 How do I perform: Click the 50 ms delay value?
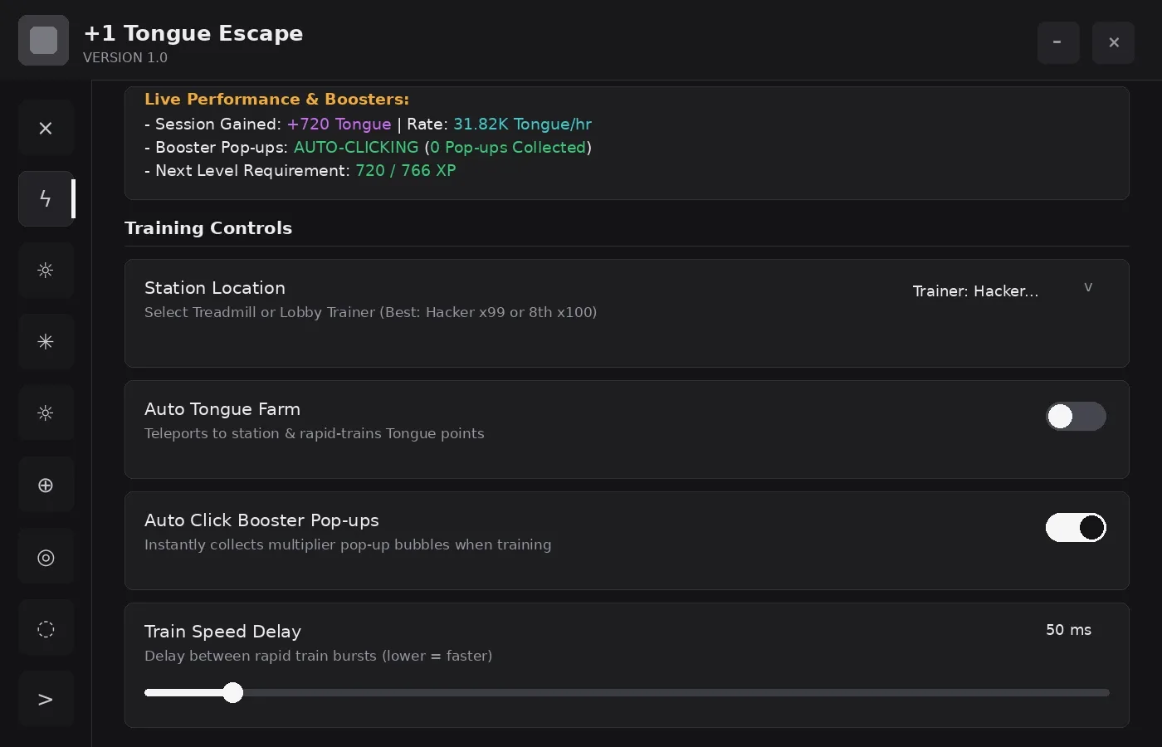[x=1068, y=630]
